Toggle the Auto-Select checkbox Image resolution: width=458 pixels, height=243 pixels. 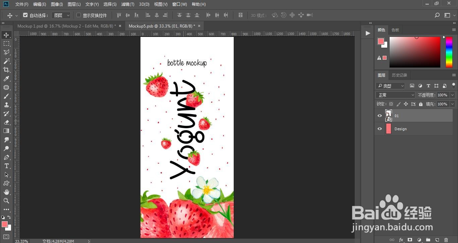[25, 15]
